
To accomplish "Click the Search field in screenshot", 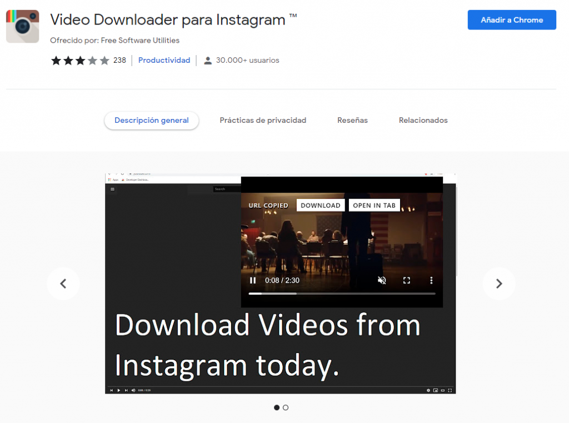I will [x=227, y=189].
